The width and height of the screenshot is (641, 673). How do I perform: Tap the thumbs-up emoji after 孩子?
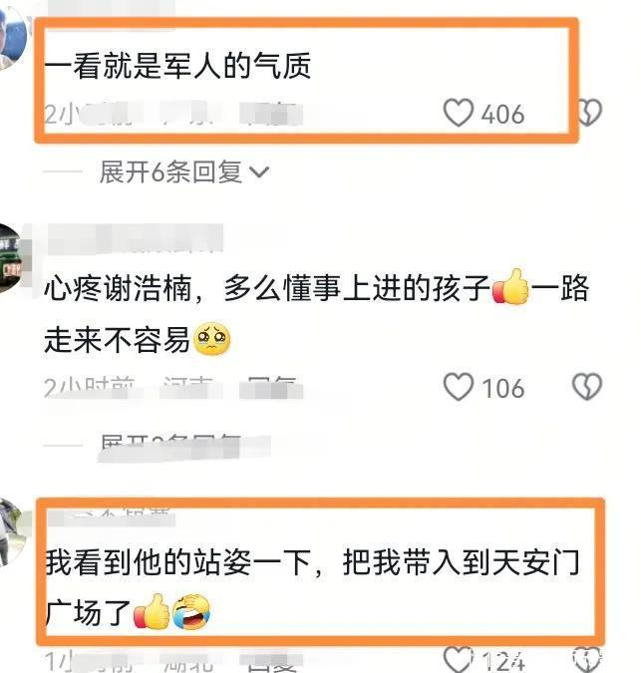(510, 287)
